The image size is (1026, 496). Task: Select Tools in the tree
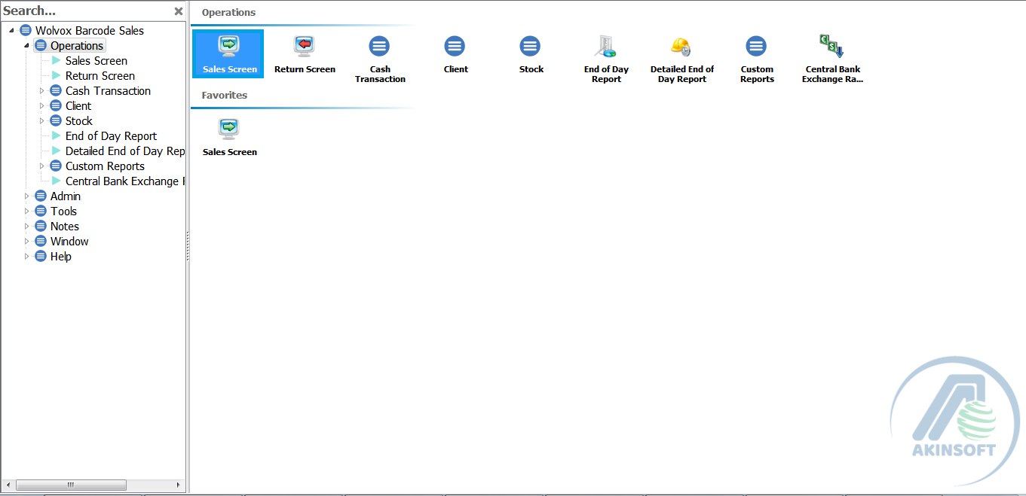click(64, 211)
